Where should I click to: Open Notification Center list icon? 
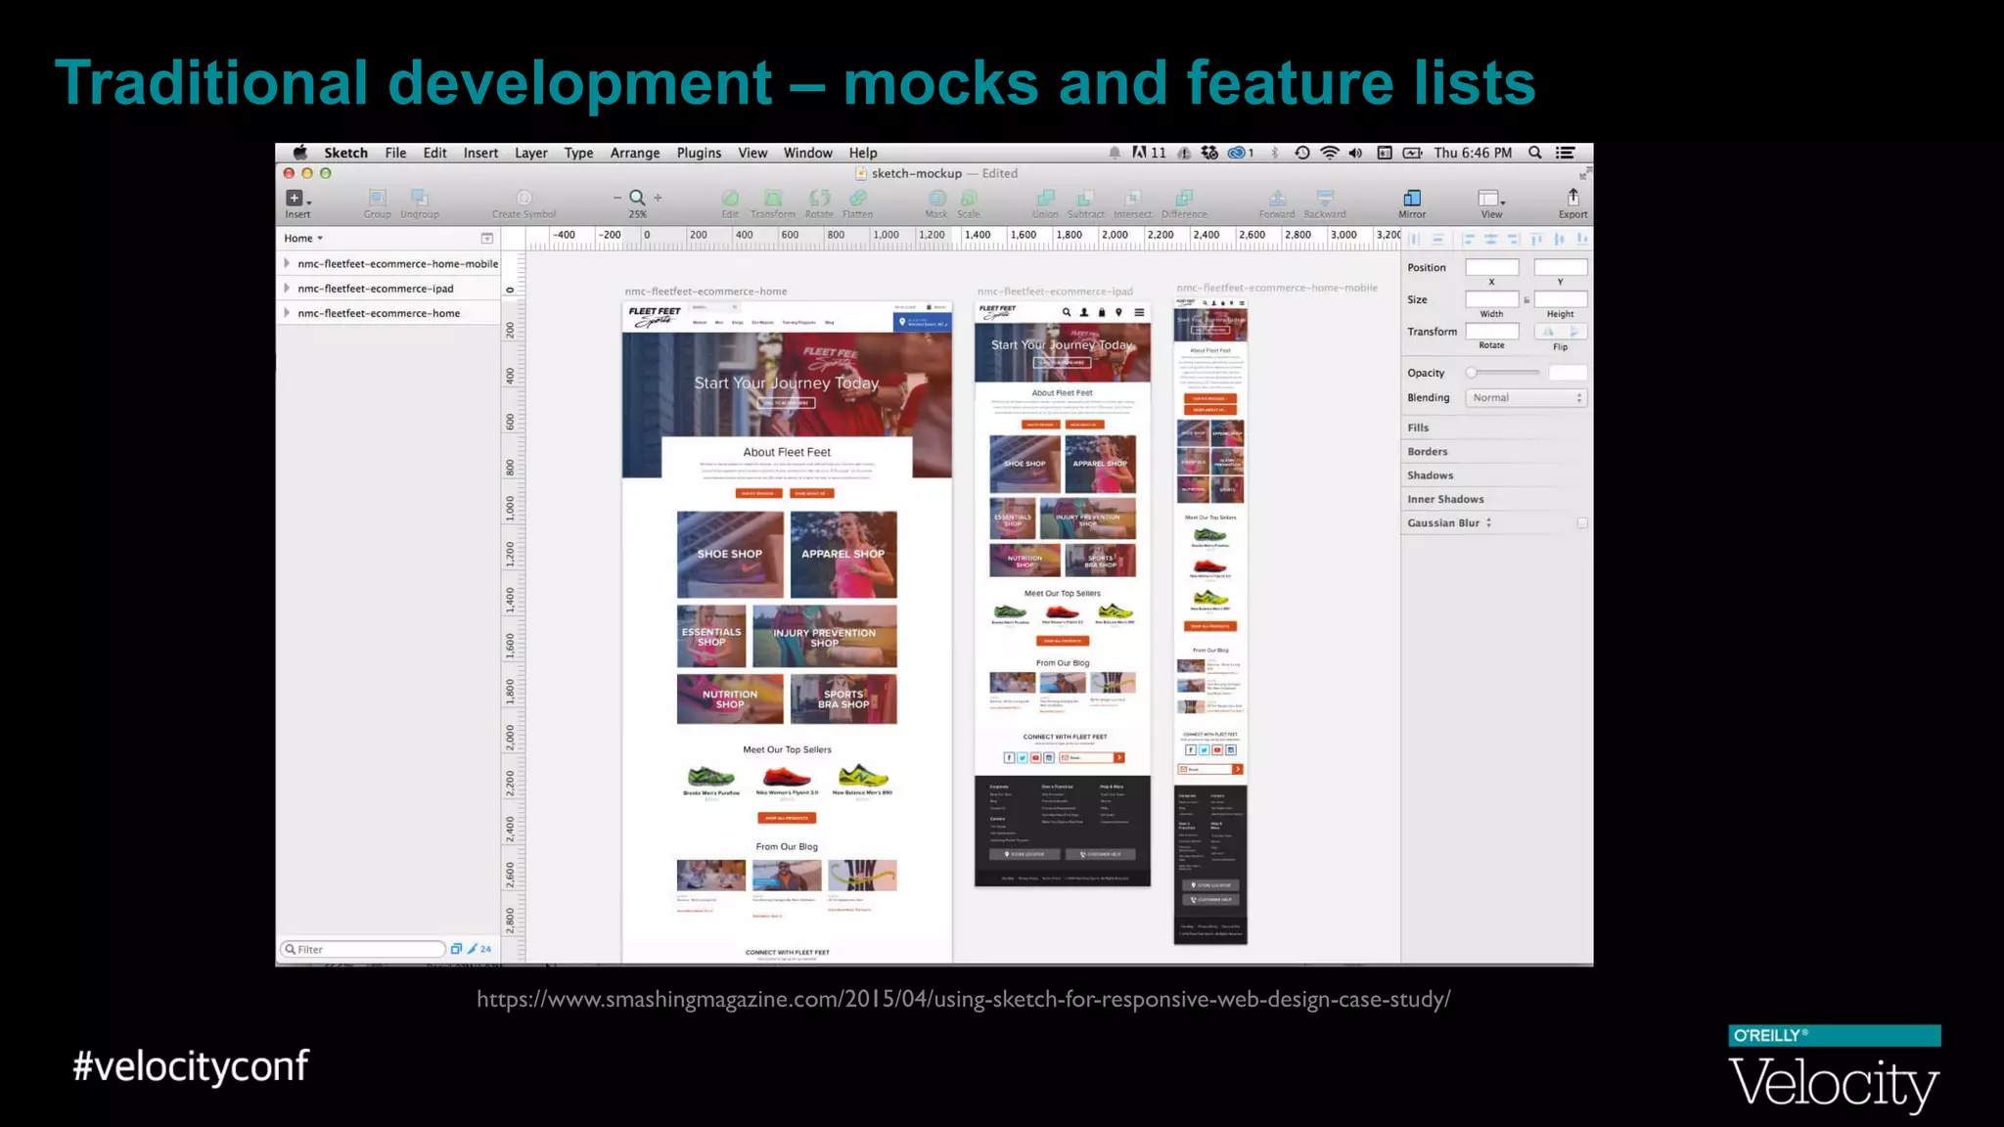pos(1566,153)
